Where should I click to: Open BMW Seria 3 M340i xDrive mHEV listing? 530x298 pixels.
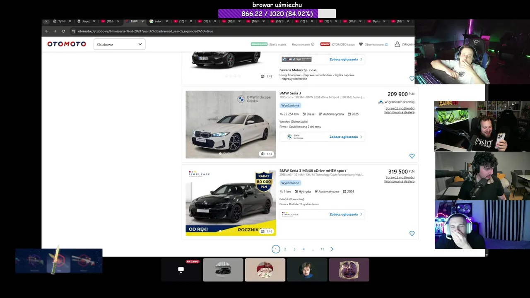[x=313, y=171]
